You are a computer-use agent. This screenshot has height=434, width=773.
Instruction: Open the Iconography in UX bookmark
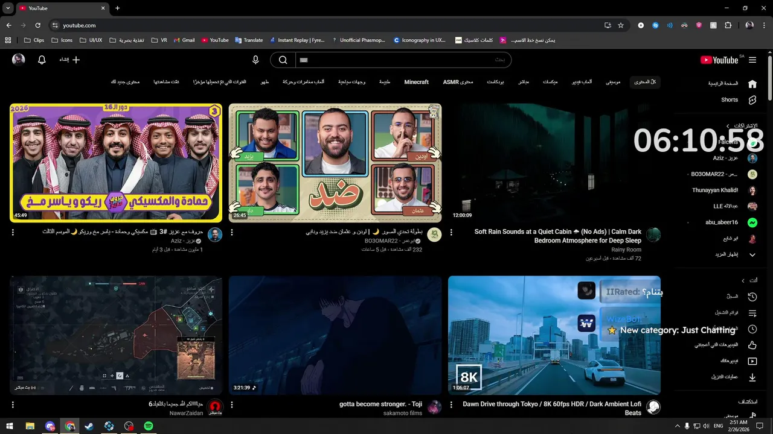pos(419,40)
